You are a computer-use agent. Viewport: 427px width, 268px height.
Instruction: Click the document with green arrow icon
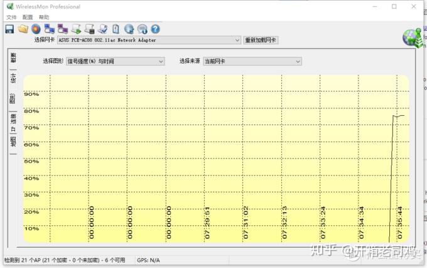pos(76,29)
